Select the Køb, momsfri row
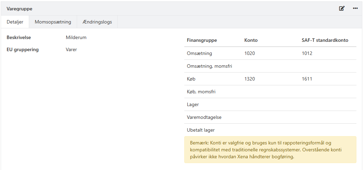The height and width of the screenshot is (170, 363). [x=201, y=92]
